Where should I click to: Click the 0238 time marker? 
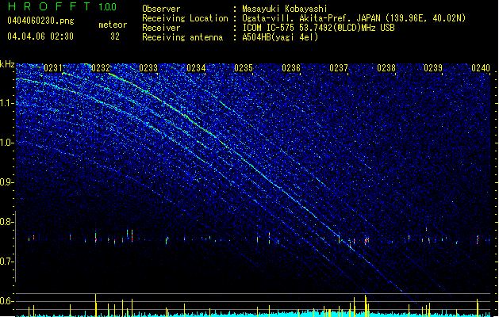(386, 68)
